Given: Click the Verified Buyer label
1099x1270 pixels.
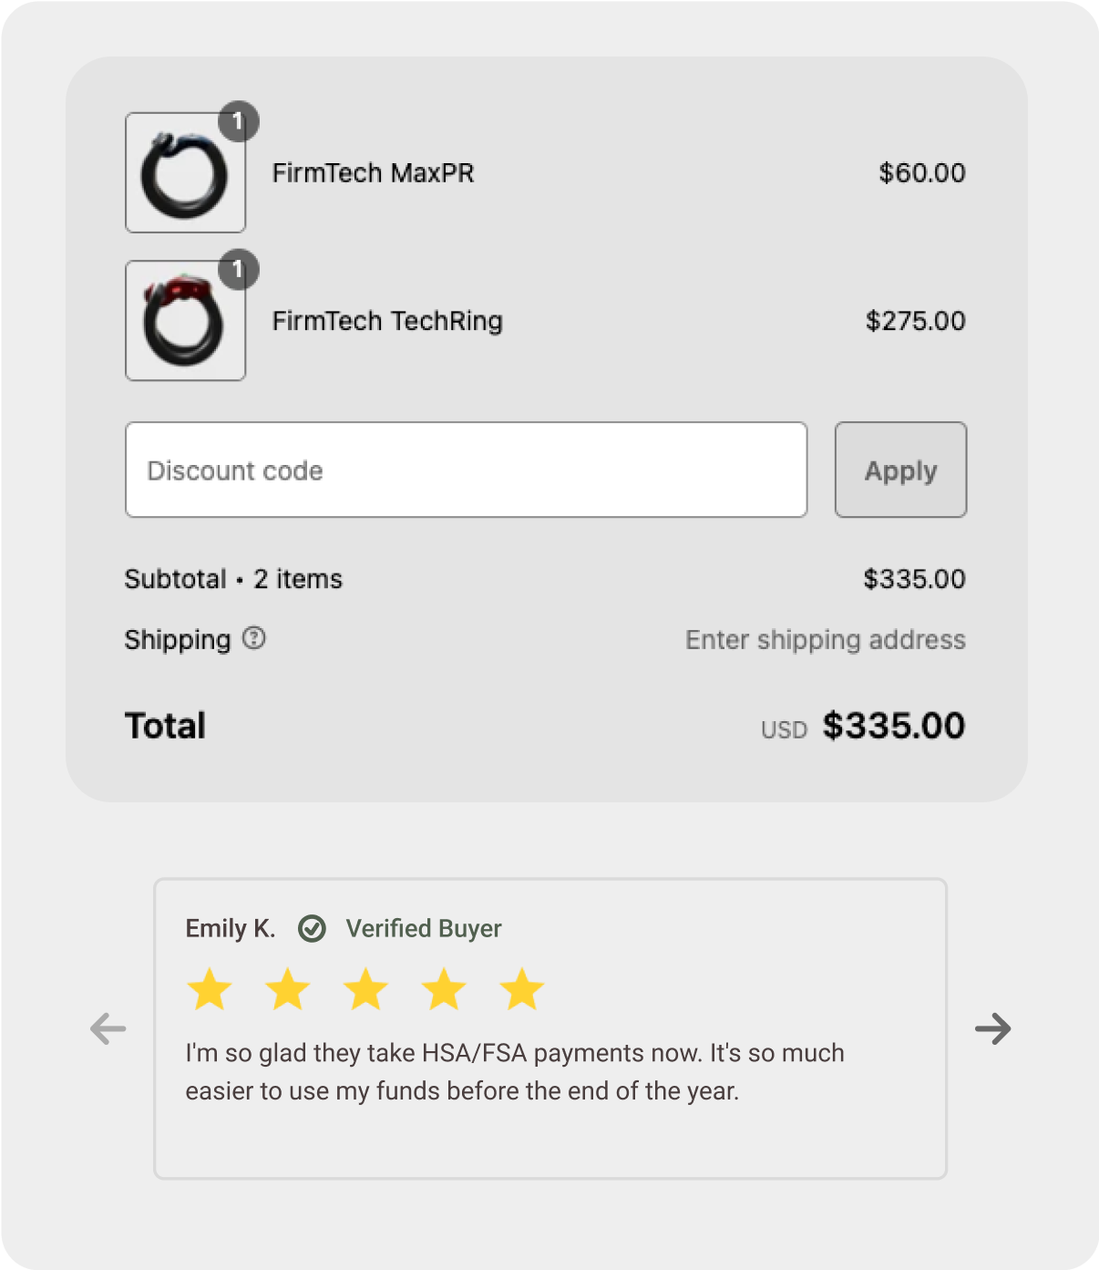Looking at the screenshot, I should click(x=424, y=929).
